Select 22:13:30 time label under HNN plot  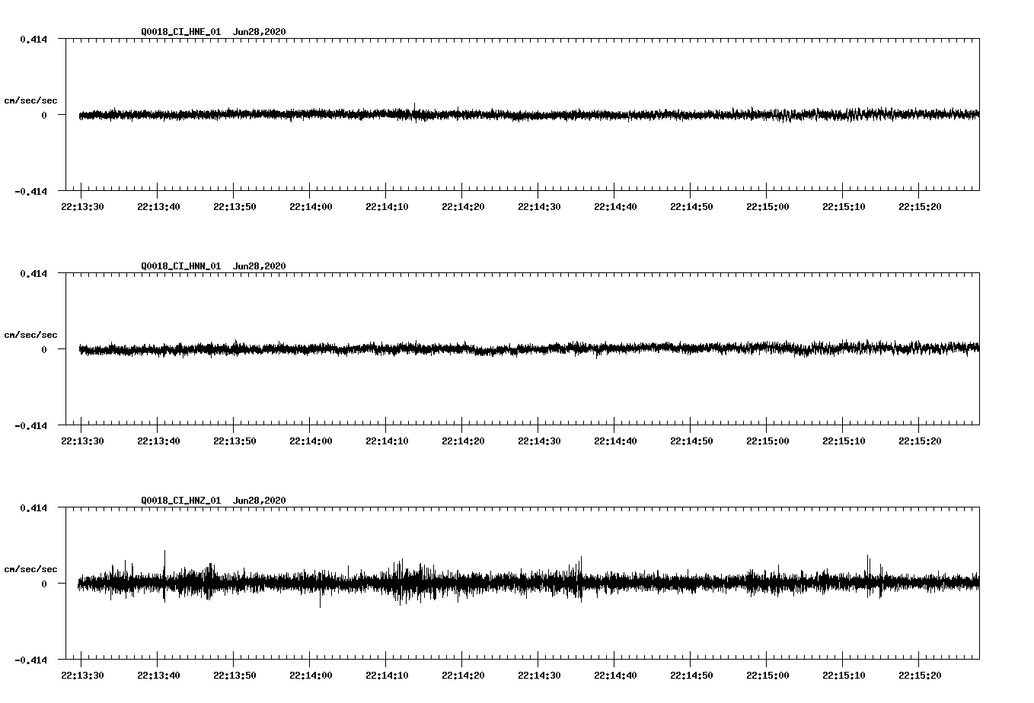pyautogui.click(x=82, y=441)
